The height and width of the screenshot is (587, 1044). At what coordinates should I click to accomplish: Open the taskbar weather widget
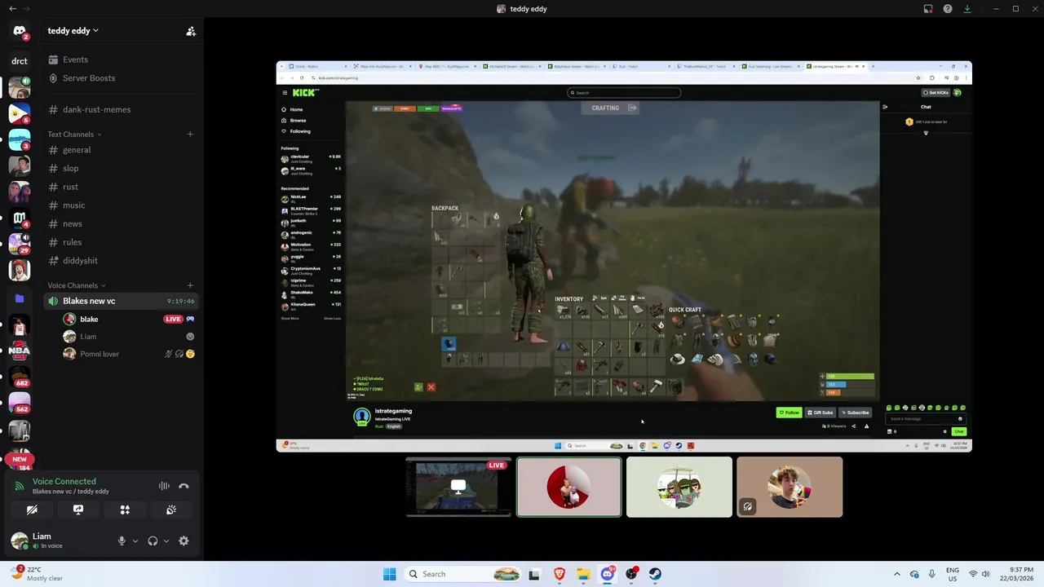pyautogui.click(x=37, y=574)
